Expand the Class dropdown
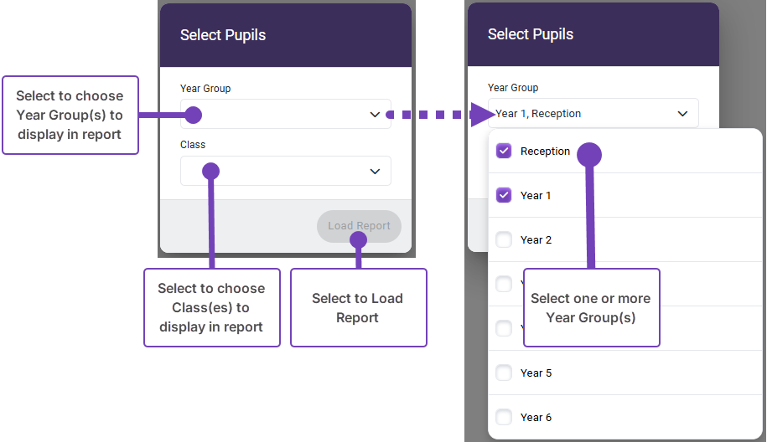 375,172
